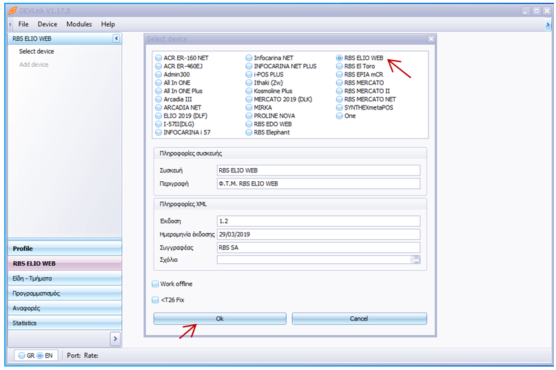
Task: Open the File menu
Action: tap(23, 24)
